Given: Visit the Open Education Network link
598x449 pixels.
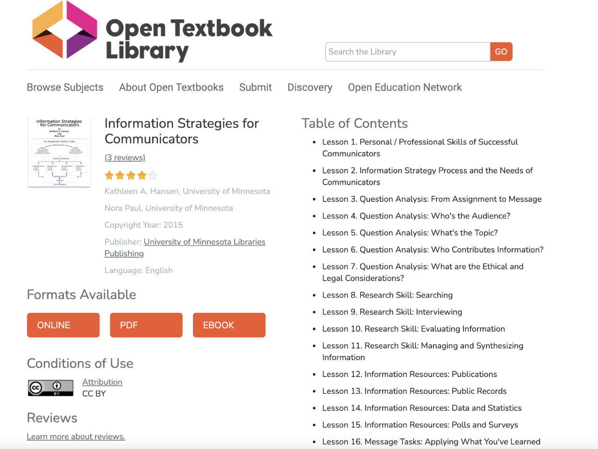Looking at the screenshot, I should click(405, 87).
